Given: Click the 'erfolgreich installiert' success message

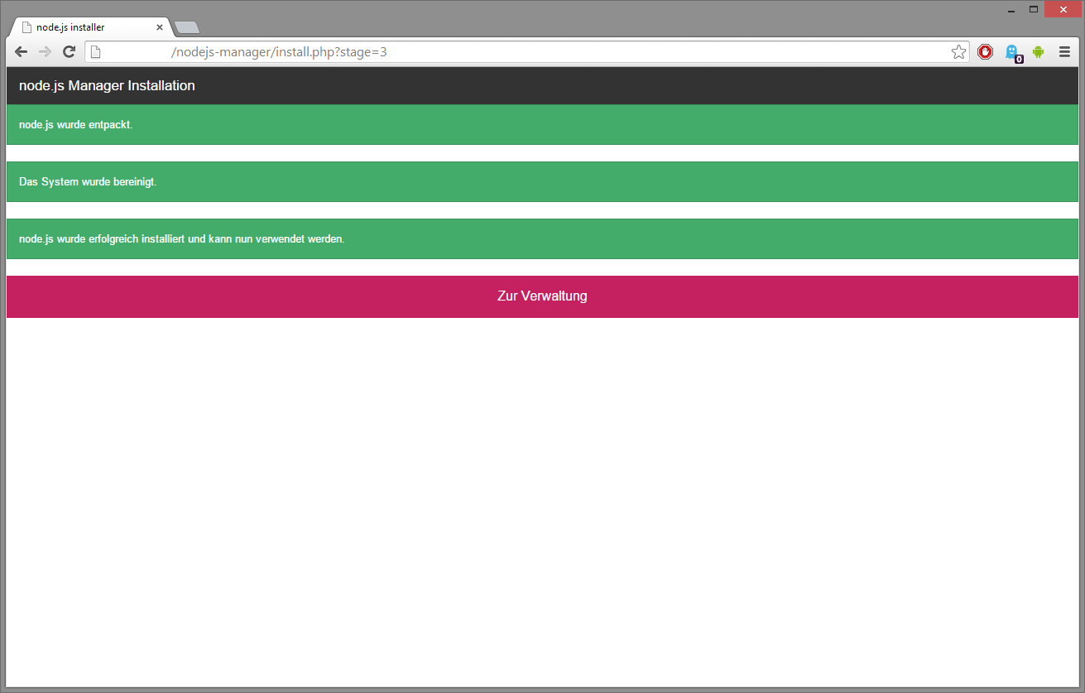Looking at the screenshot, I should click(542, 239).
